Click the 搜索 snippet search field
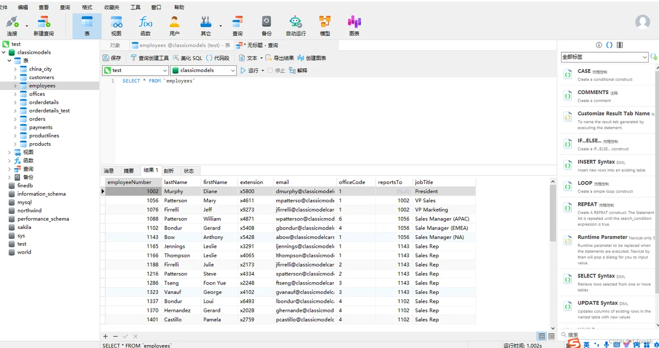 click(607, 335)
